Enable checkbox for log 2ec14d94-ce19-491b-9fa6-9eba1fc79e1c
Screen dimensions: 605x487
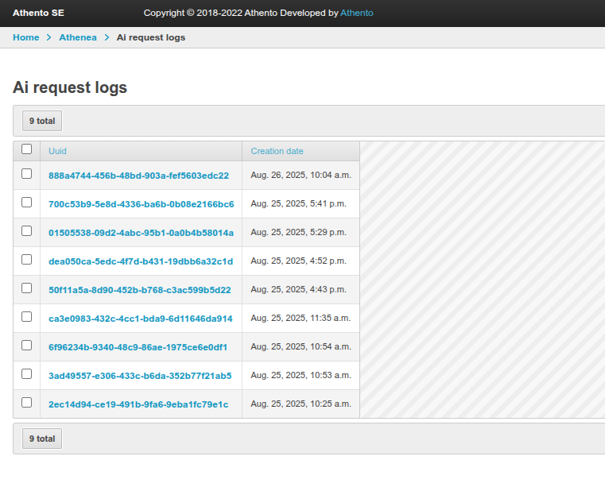point(26,403)
